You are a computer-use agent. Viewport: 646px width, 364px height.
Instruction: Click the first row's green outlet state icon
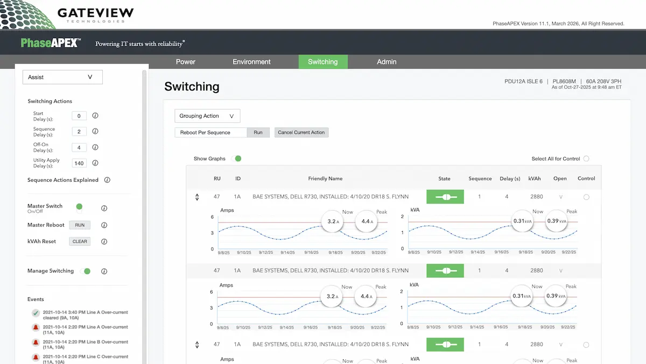445,197
